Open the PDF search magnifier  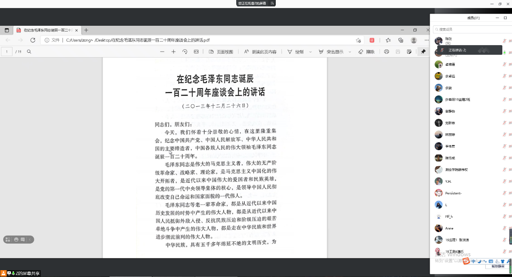pyautogui.click(x=29, y=52)
